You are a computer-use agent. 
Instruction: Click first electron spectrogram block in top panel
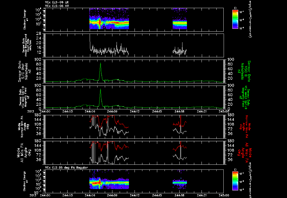109,19
